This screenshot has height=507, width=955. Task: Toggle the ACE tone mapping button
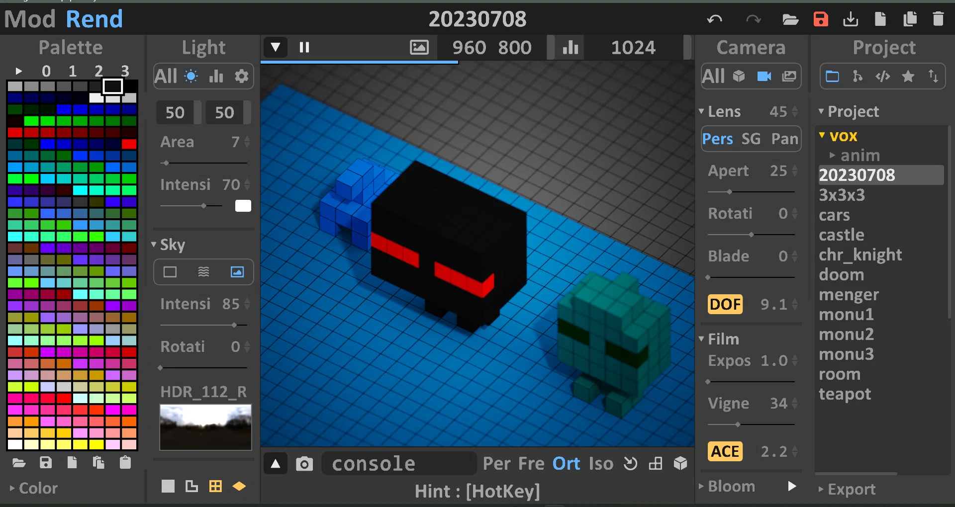[725, 451]
